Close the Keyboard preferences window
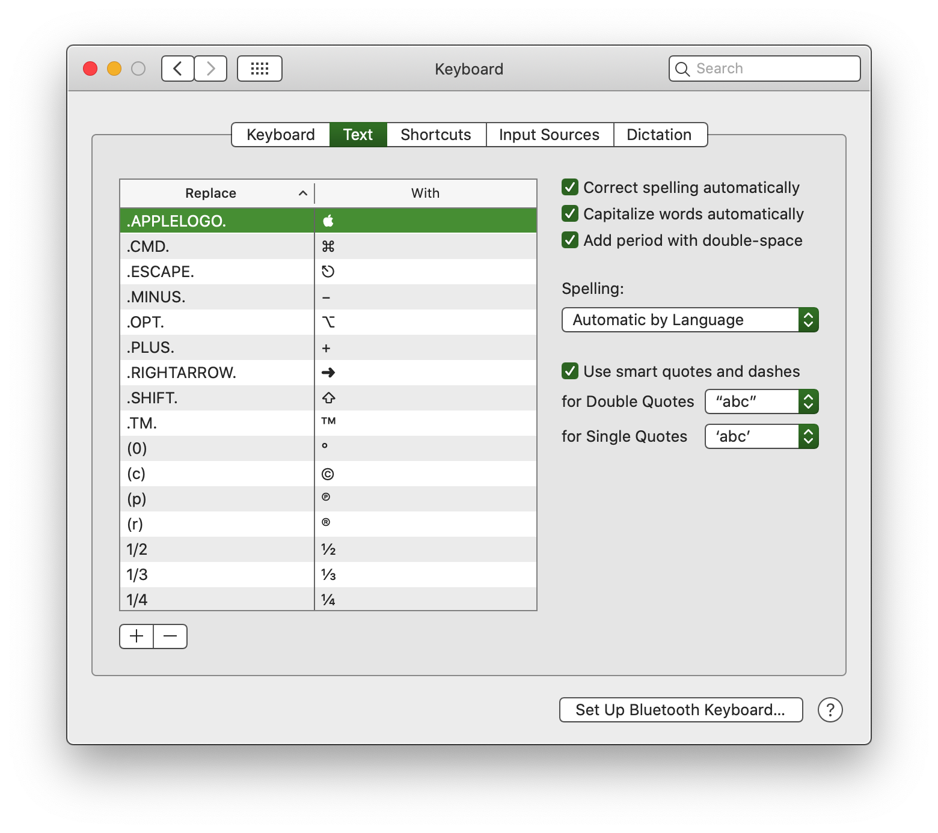This screenshot has height=833, width=938. [x=90, y=69]
